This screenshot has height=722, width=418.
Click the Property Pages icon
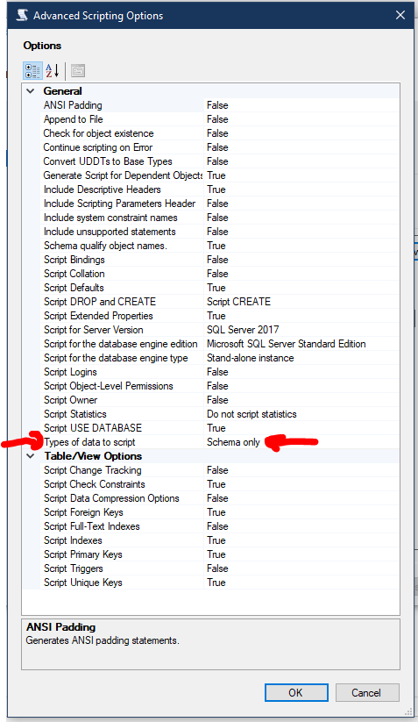pos(78,71)
